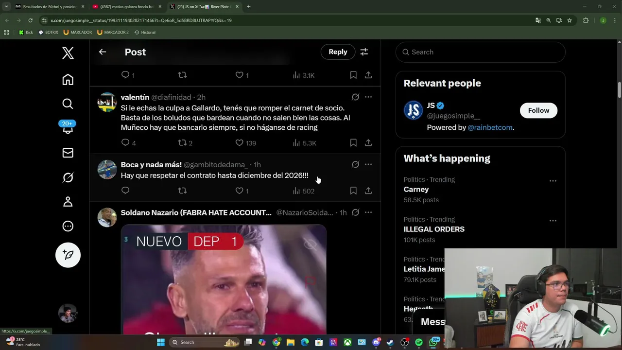Repost Boca y nada más! reply
The width and height of the screenshot is (622, 350).
pos(182,191)
